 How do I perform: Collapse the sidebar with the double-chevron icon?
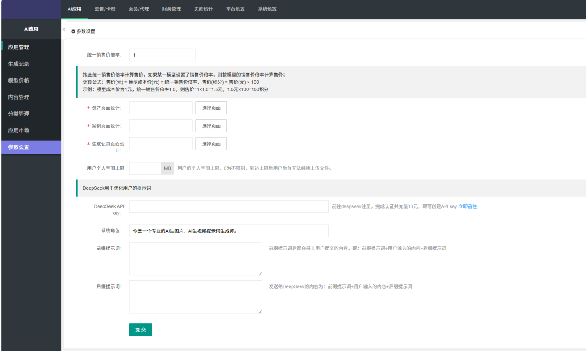[64, 29]
